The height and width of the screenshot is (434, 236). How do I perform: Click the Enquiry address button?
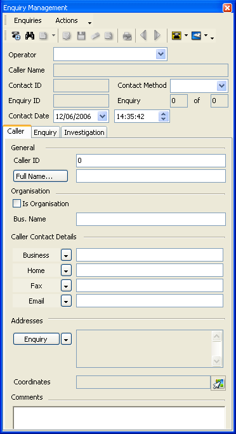36,339
